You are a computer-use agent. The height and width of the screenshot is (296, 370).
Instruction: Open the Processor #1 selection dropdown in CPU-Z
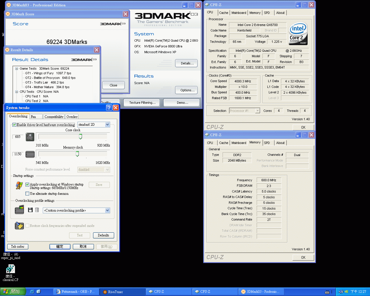[x=245, y=111]
